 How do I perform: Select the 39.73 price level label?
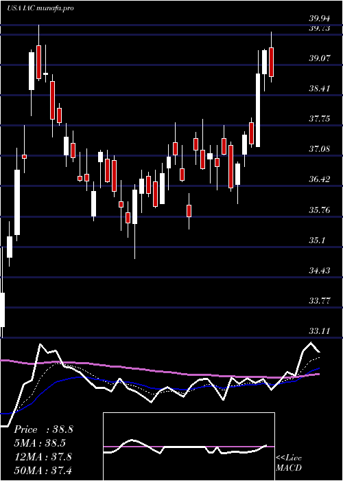[x=320, y=29]
